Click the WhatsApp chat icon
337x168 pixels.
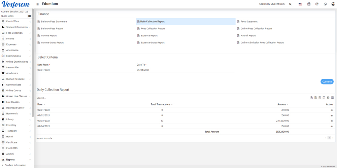pos(325,4)
